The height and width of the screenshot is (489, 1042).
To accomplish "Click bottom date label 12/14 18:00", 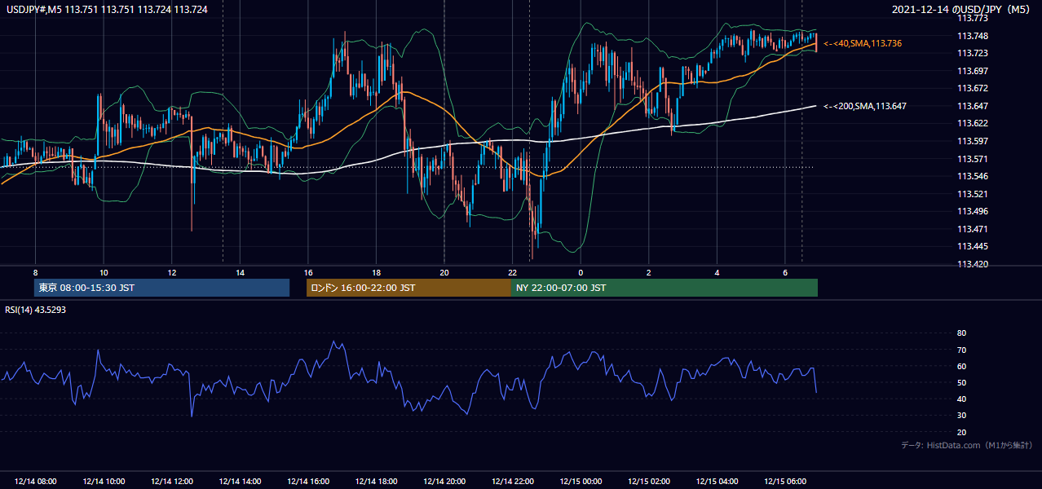I will pos(376,482).
